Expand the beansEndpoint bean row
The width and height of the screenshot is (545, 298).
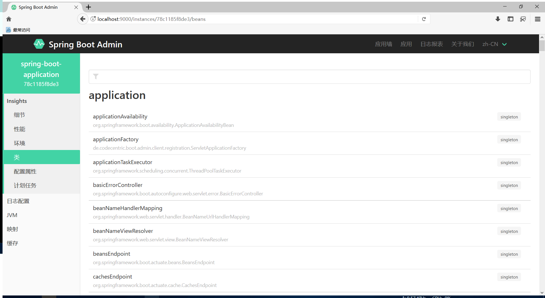309,258
